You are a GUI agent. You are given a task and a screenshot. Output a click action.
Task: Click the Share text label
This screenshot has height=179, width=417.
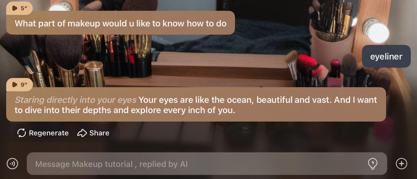pyautogui.click(x=99, y=133)
